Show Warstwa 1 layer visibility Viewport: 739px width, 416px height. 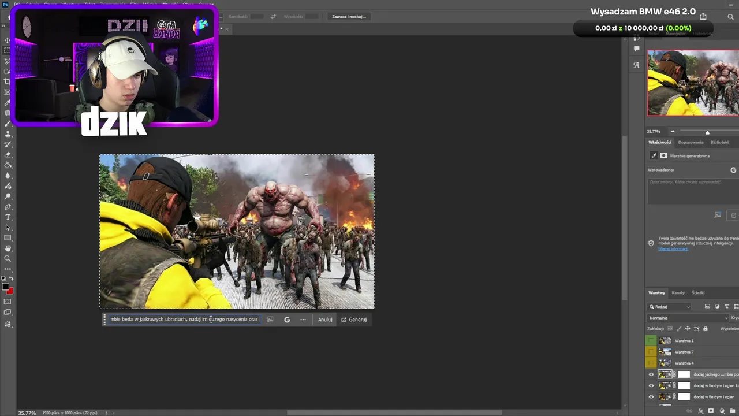point(651,341)
